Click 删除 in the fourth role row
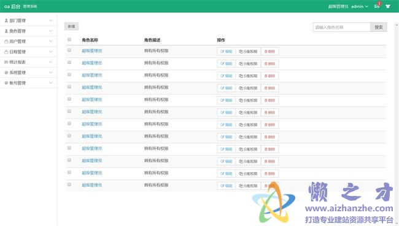This screenshot has height=226, width=399. click(269, 88)
